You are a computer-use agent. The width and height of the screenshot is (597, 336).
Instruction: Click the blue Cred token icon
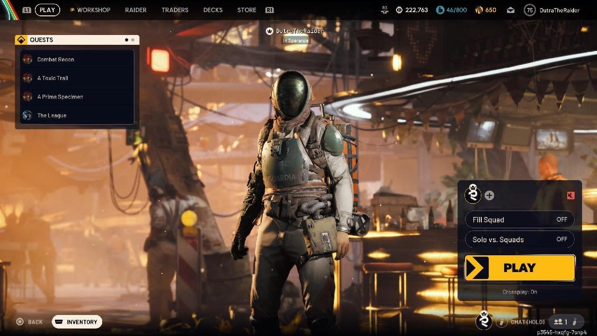point(440,10)
